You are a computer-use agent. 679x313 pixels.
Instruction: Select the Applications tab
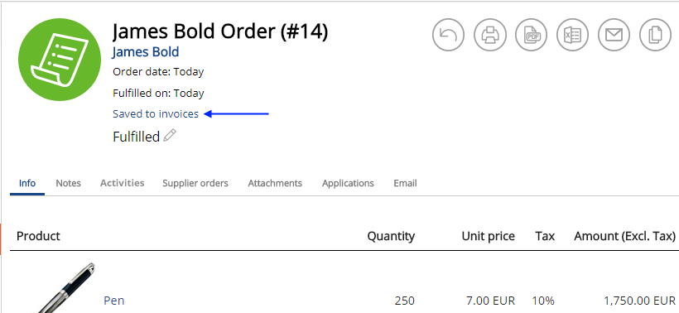[x=348, y=183]
